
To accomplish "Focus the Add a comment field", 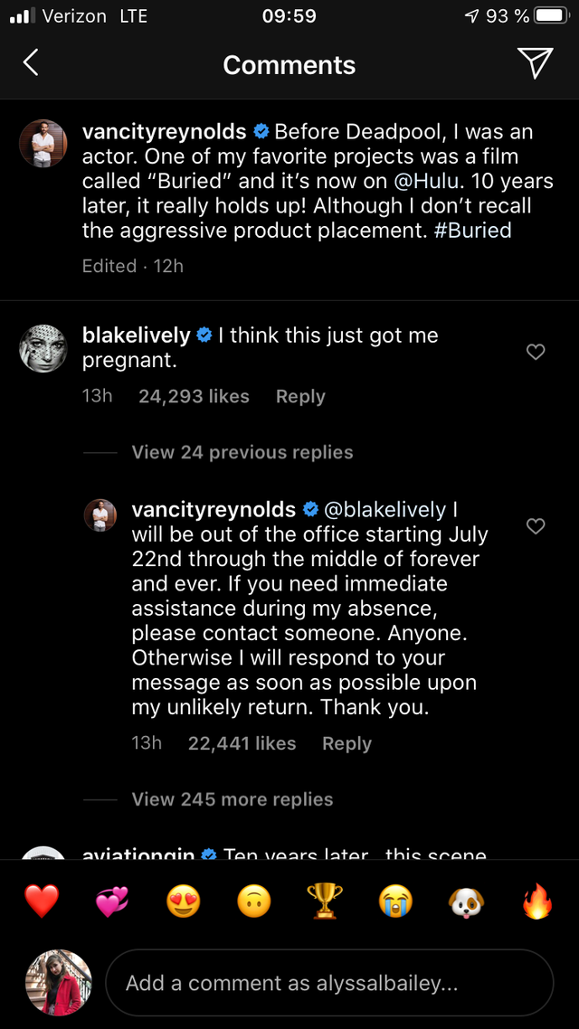I will pos(329,982).
